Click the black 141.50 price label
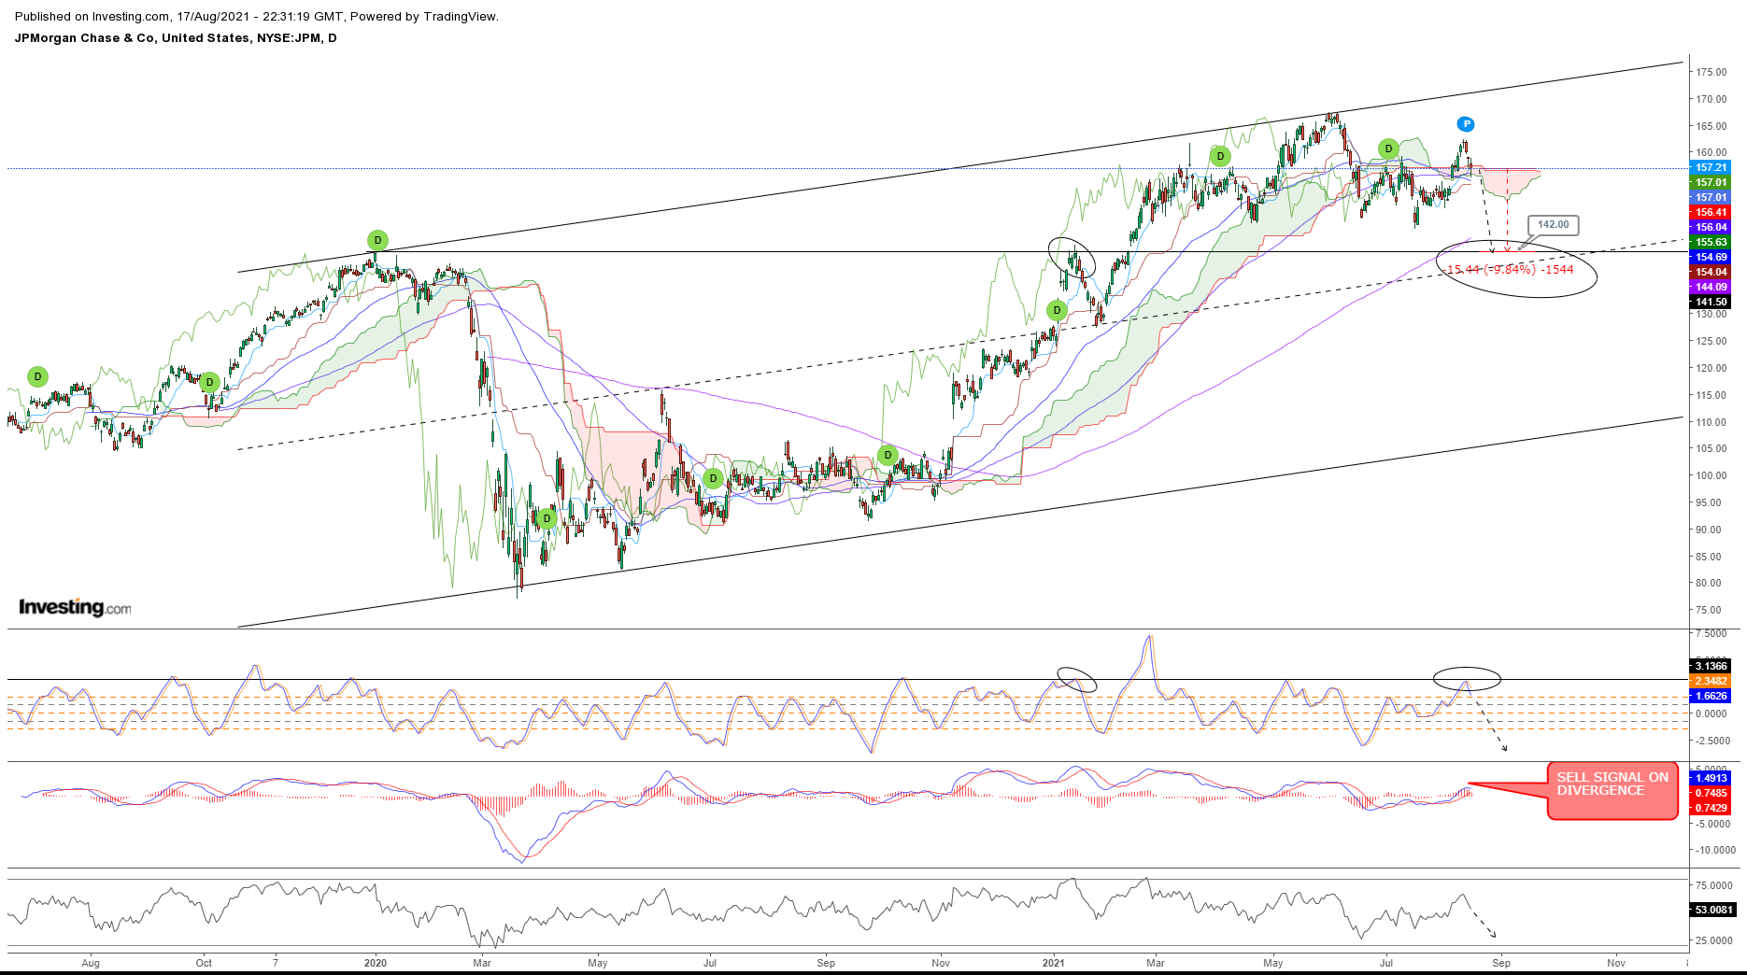 1710,302
